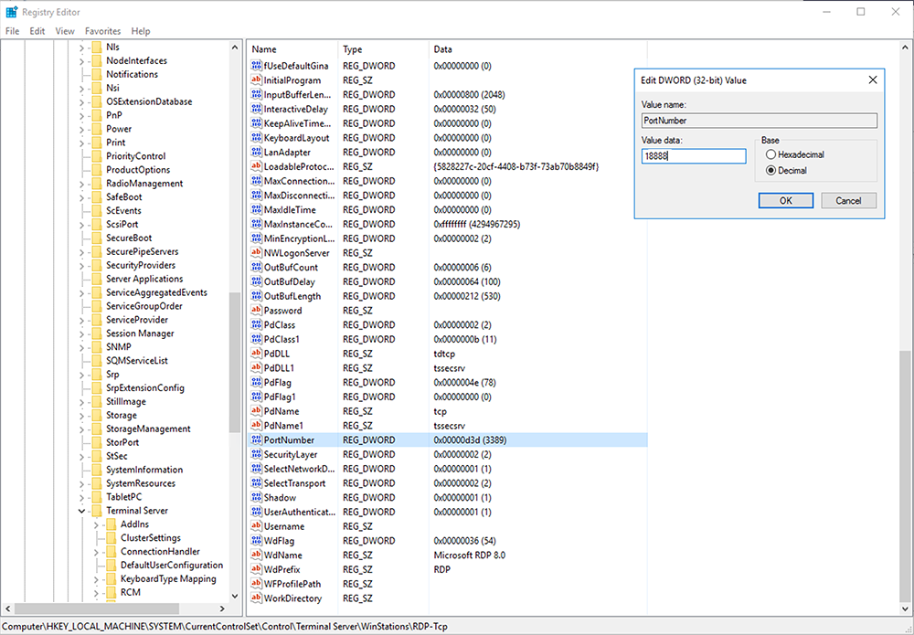Image resolution: width=914 pixels, height=635 pixels.
Task: Collapse the Terminal Server tree node
Action: [x=82, y=511]
